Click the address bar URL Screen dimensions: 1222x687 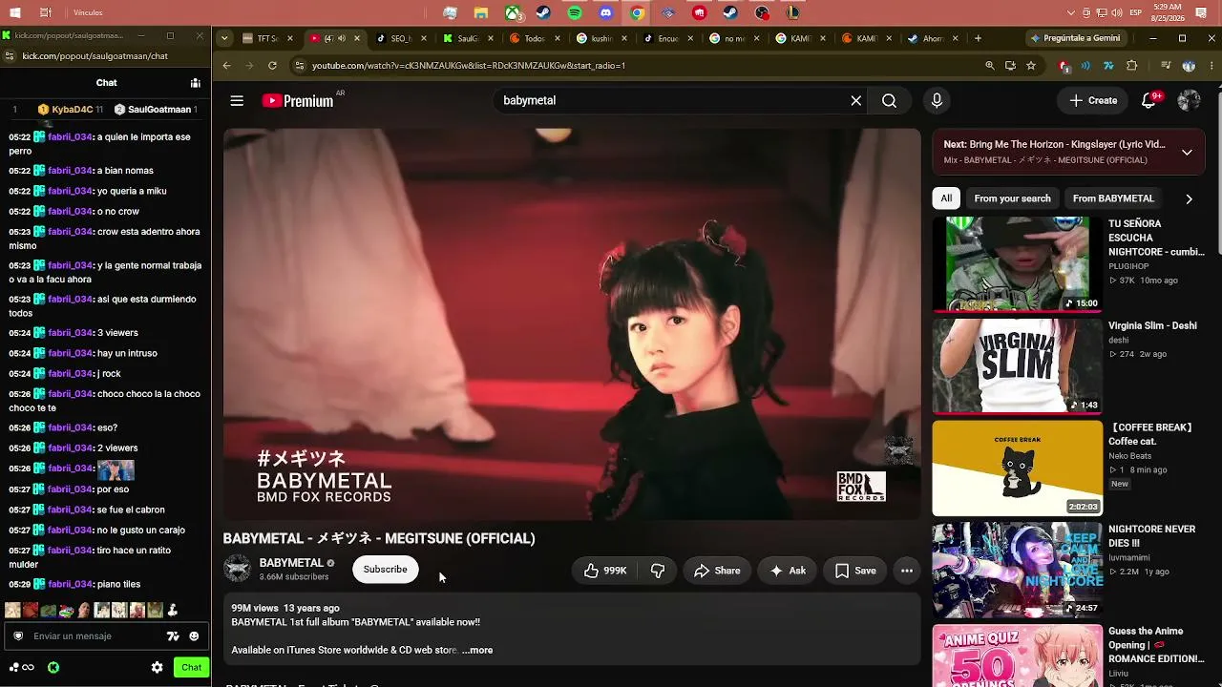click(x=469, y=66)
